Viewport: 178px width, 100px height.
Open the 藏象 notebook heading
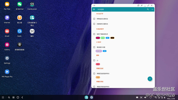[98, 55]
